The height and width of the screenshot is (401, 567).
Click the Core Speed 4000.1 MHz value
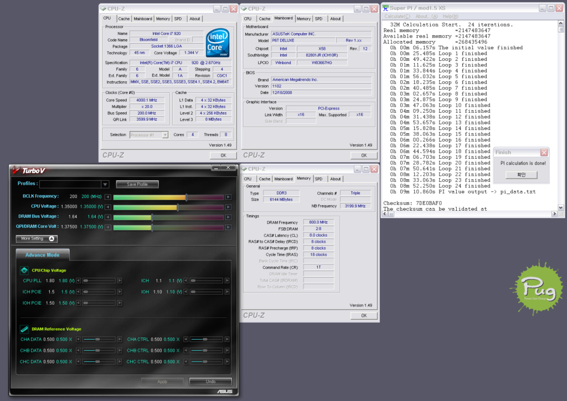(147, 100)
